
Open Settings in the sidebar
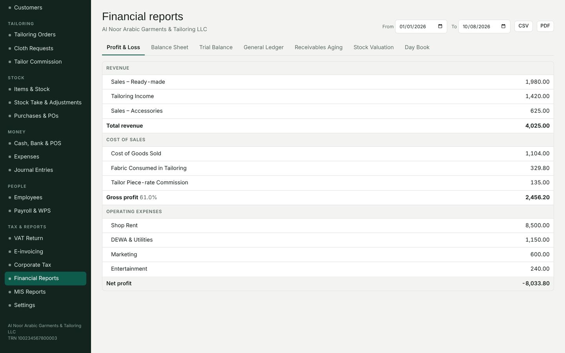(46, 305)
